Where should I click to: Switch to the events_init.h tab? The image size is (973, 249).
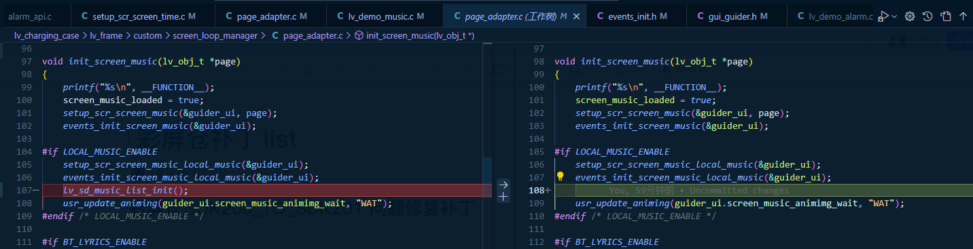632,16
